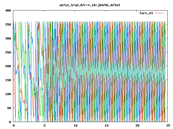Click the x-axis label 20
Image resolution: width=173 pixels, height=129 pixels.
(137, 126)
